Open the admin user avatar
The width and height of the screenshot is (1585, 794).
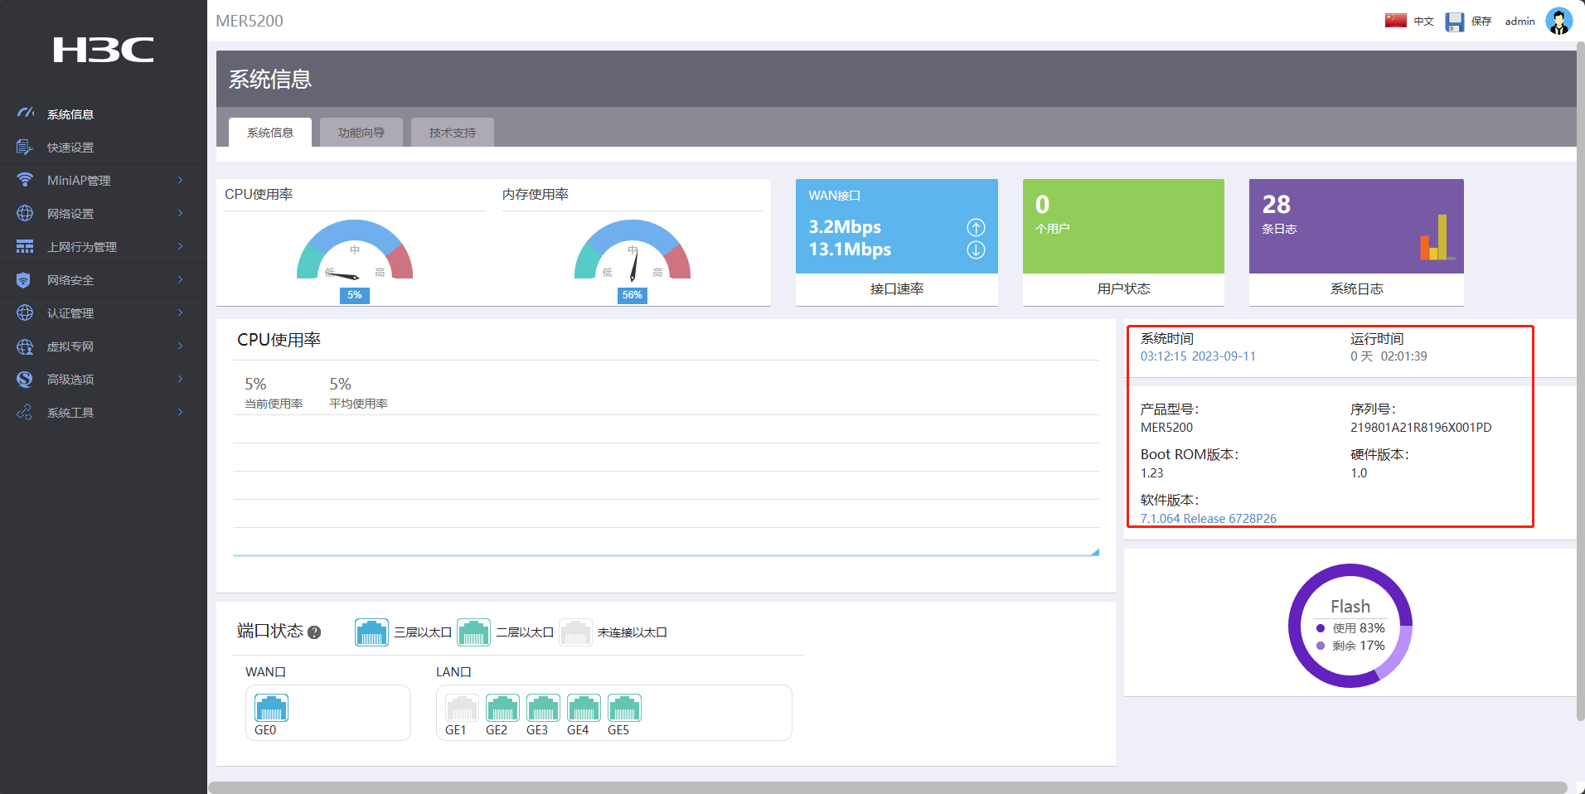[1558, 22]
